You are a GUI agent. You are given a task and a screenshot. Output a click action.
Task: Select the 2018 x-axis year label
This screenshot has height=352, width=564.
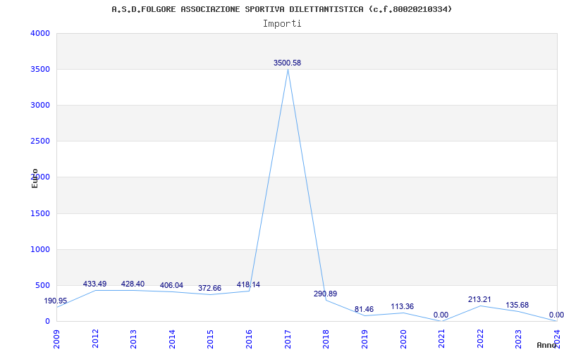coord(326,339)
